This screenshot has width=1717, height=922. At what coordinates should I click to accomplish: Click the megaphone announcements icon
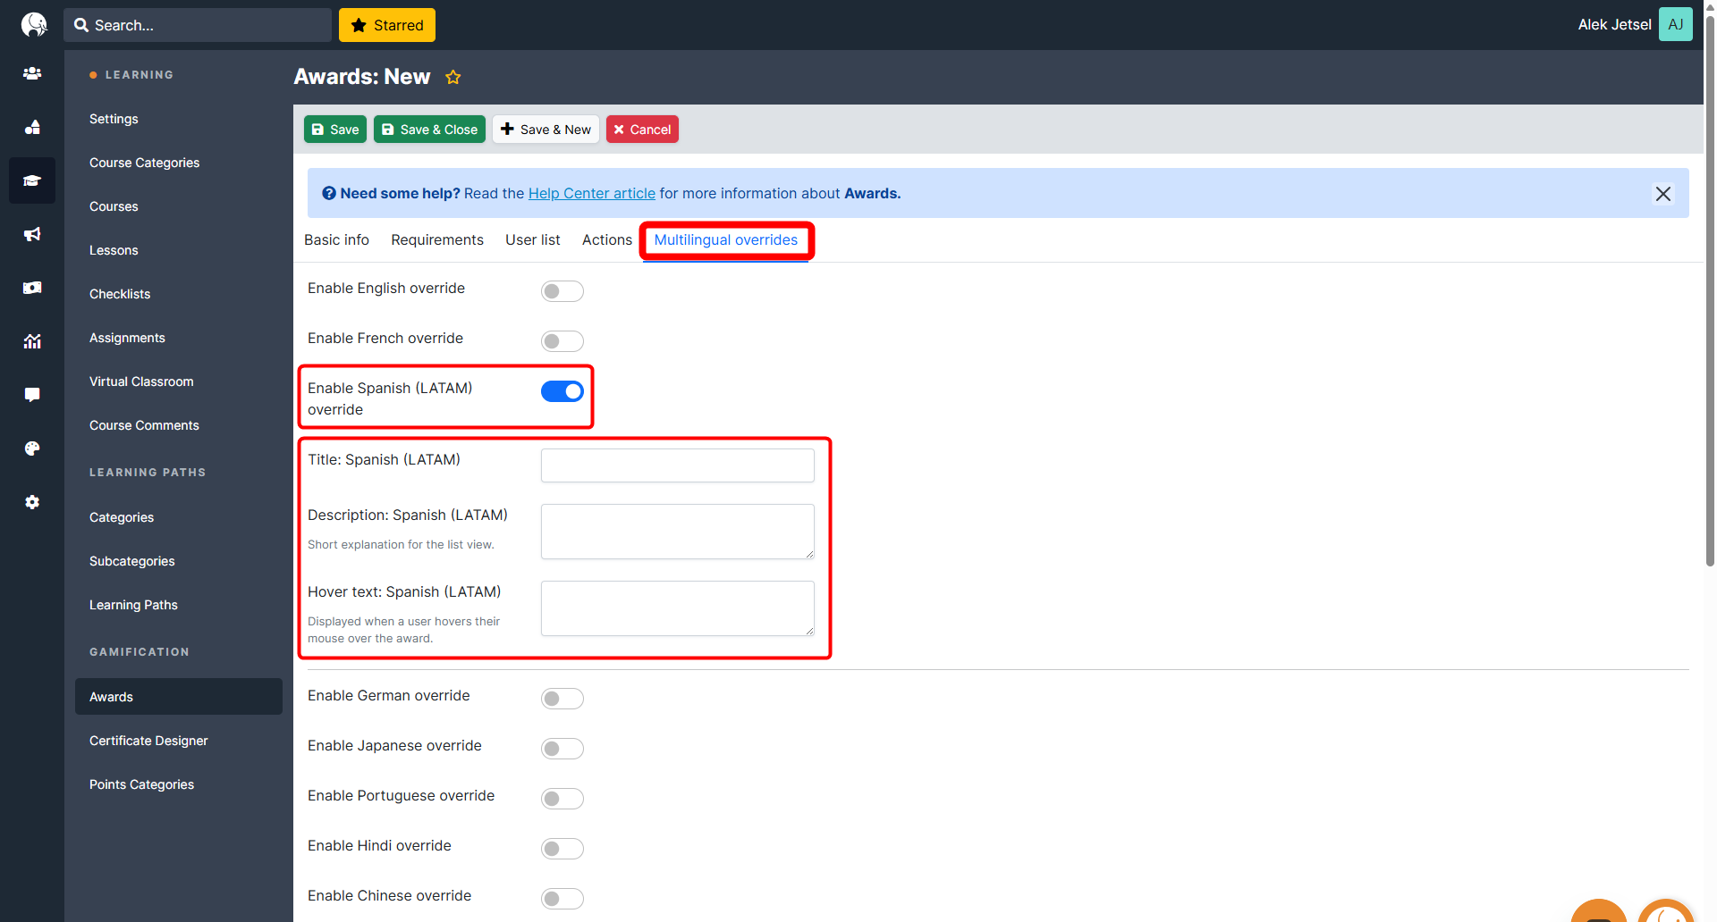(32, 234)
